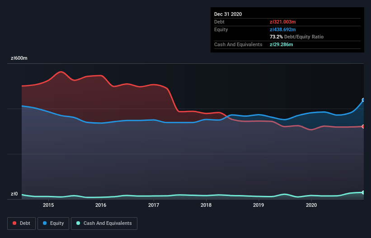Click the blue Equity legend dot

click(45, 223)
